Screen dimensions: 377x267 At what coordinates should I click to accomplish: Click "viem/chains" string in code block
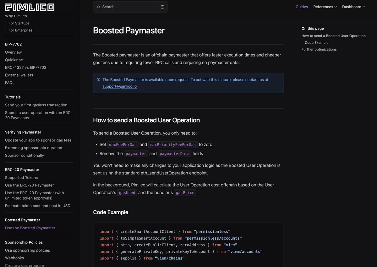pyautogui.click(x=170, y=258)
